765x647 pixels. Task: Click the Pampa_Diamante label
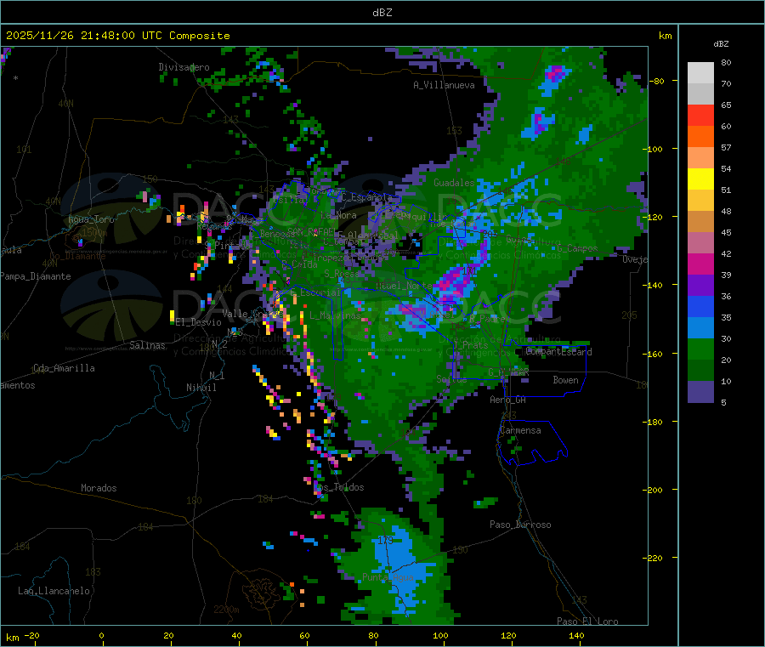[x=36, y=276]
